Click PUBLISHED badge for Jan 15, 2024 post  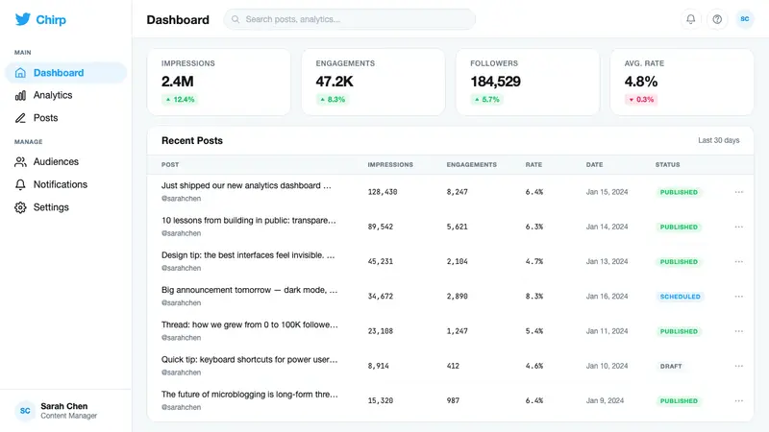point(679,193)
